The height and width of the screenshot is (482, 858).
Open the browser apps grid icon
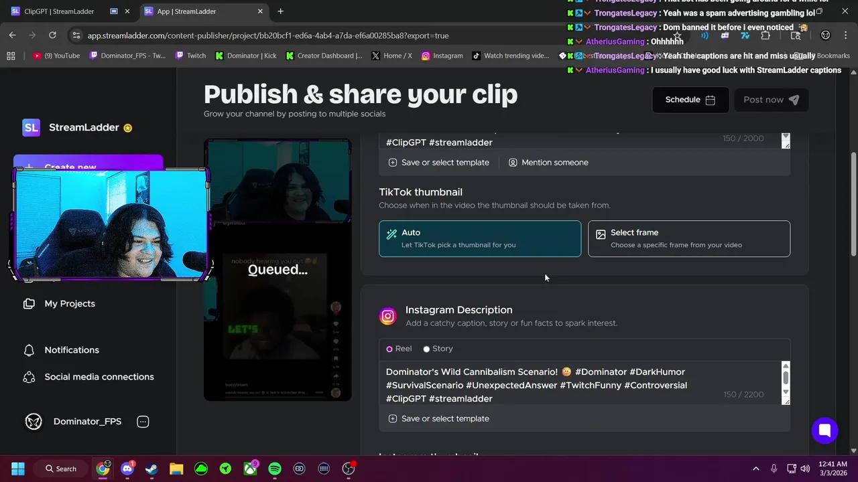(x=11, y=56)
